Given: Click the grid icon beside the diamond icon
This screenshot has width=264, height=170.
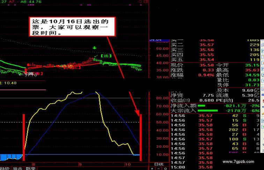Looking at the screenshot, I should coord(146,2).
